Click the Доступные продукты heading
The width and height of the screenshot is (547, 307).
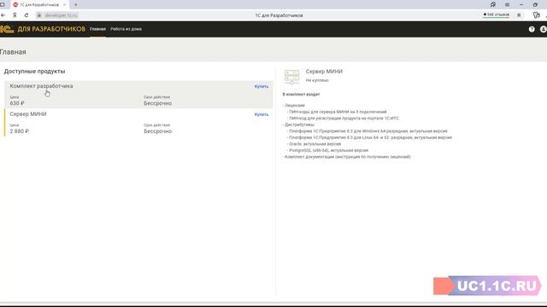(x=34, y=72)
